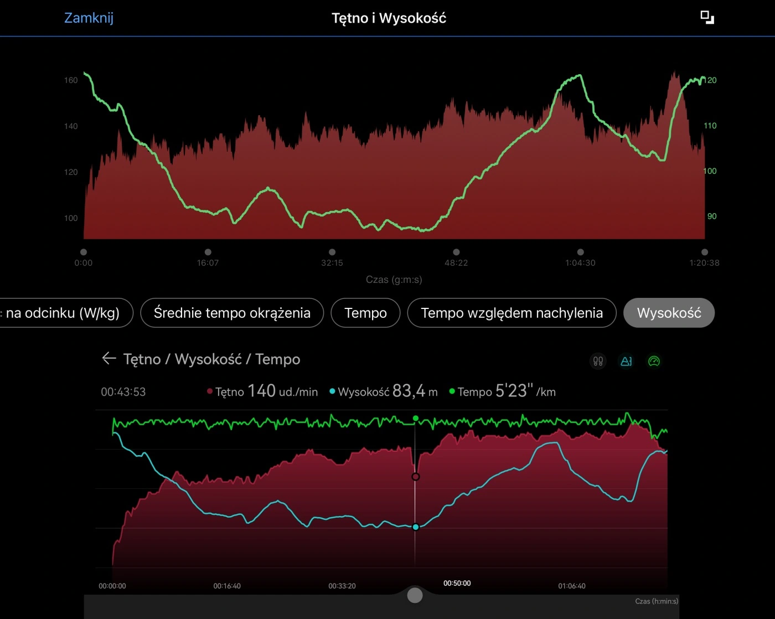Toggle the cadence footsteps icon
The image size is (775, 619).
click(x=598, y=361)
